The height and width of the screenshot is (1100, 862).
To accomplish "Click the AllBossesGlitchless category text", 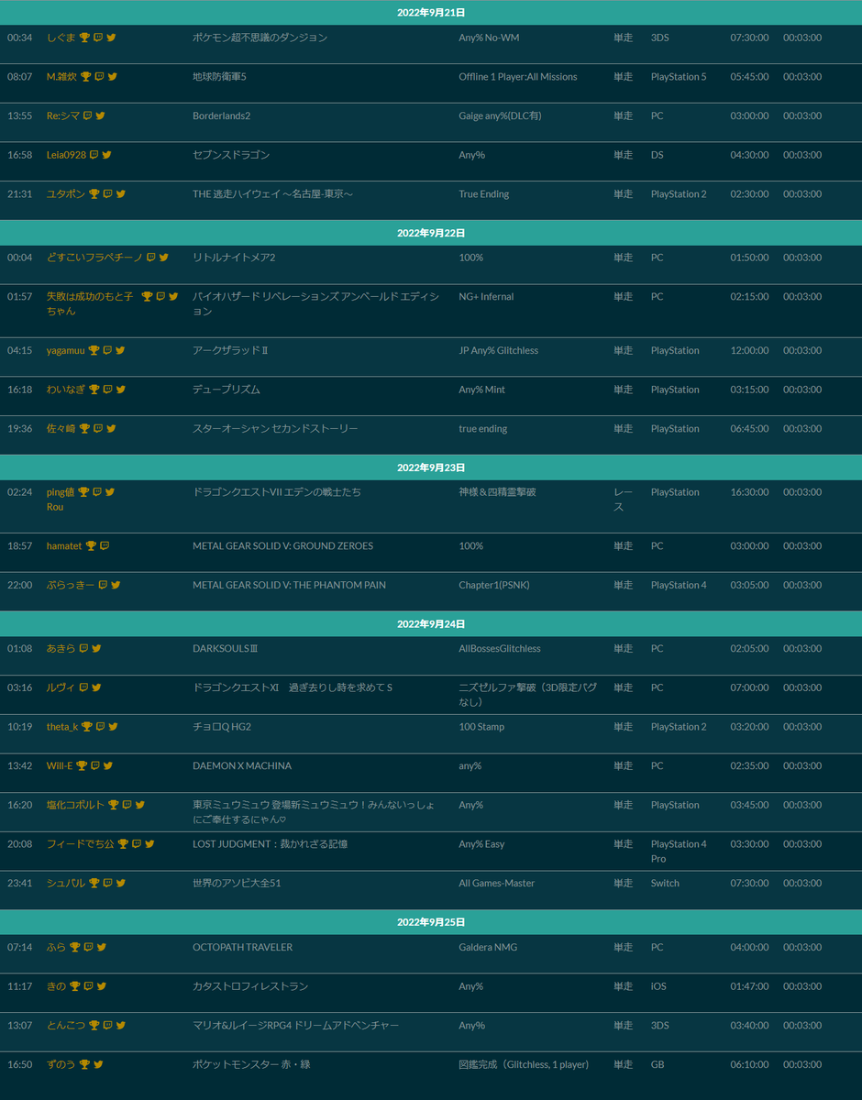I will click(500, 649).
